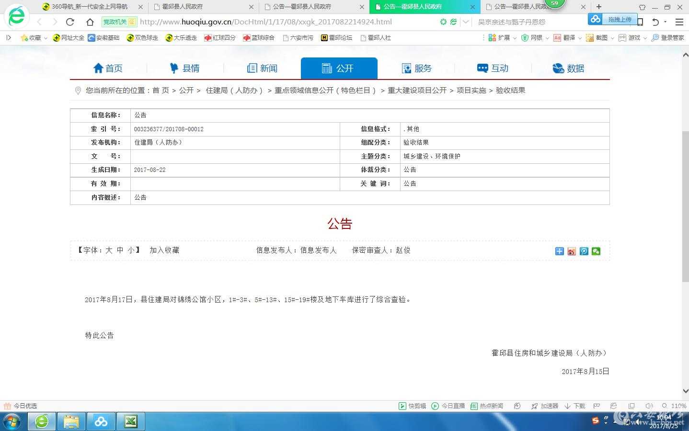Share the page to 微博
This screenshot has width=689, height=431.
point(572,251)
